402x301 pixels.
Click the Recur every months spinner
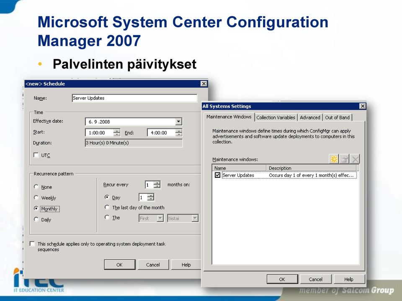tap(157, 184)
